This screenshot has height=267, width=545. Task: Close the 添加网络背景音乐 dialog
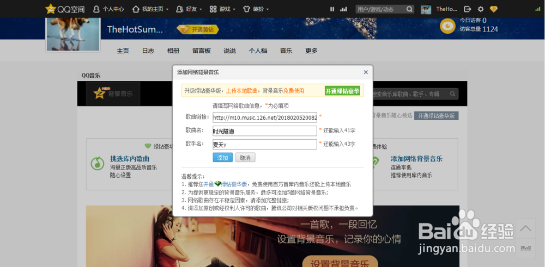(366, 72)
